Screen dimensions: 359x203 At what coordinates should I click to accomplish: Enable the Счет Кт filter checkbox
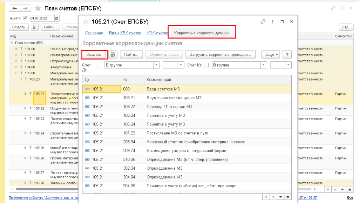pyautogui.click(x=206, y=65)
